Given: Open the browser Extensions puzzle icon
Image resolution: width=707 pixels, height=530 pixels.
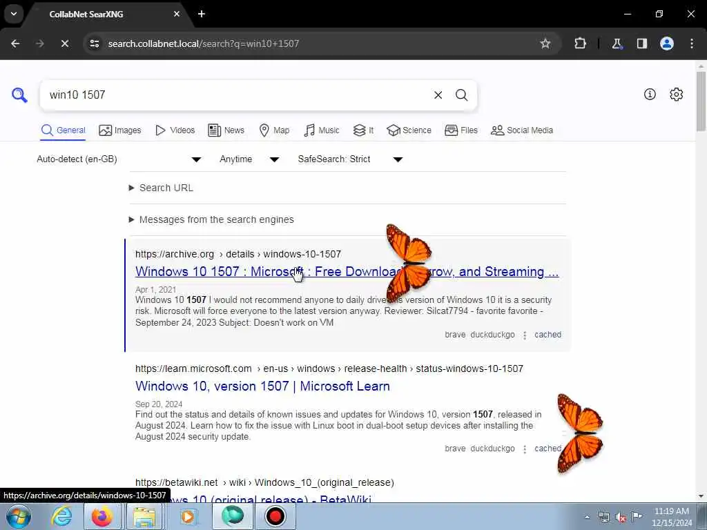Looking at the screenshot, I should [580, 43].
